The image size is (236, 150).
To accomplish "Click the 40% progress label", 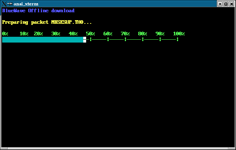I will tap(73, 34).
